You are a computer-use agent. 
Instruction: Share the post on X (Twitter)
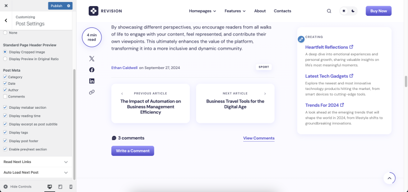click(92, 58)
